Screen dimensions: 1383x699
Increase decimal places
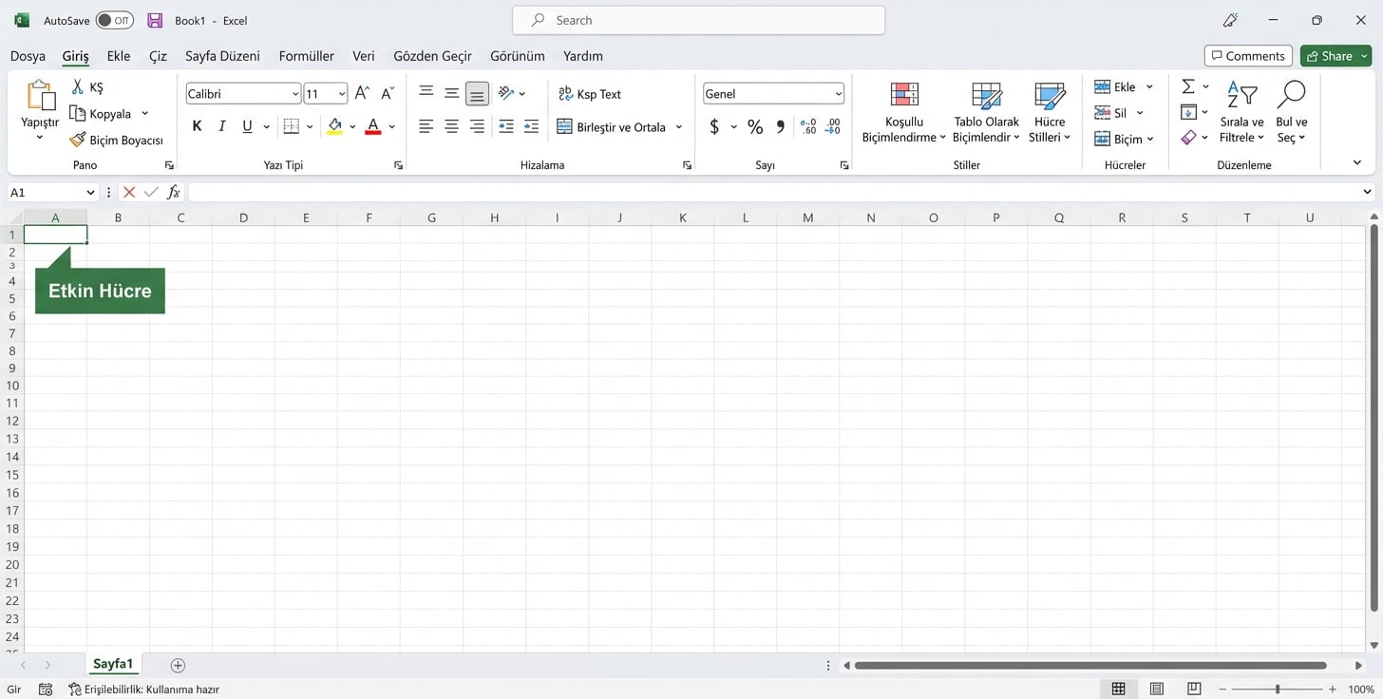tap(808, 126)
